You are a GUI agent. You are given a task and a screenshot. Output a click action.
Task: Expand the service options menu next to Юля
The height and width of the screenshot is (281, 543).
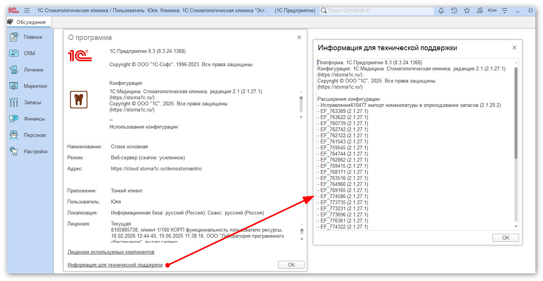(505, 11)
